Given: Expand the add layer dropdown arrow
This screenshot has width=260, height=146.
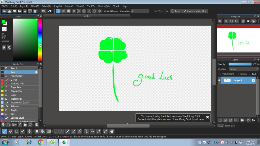Looking at the screenshot, I should click(x=238, y=120).
